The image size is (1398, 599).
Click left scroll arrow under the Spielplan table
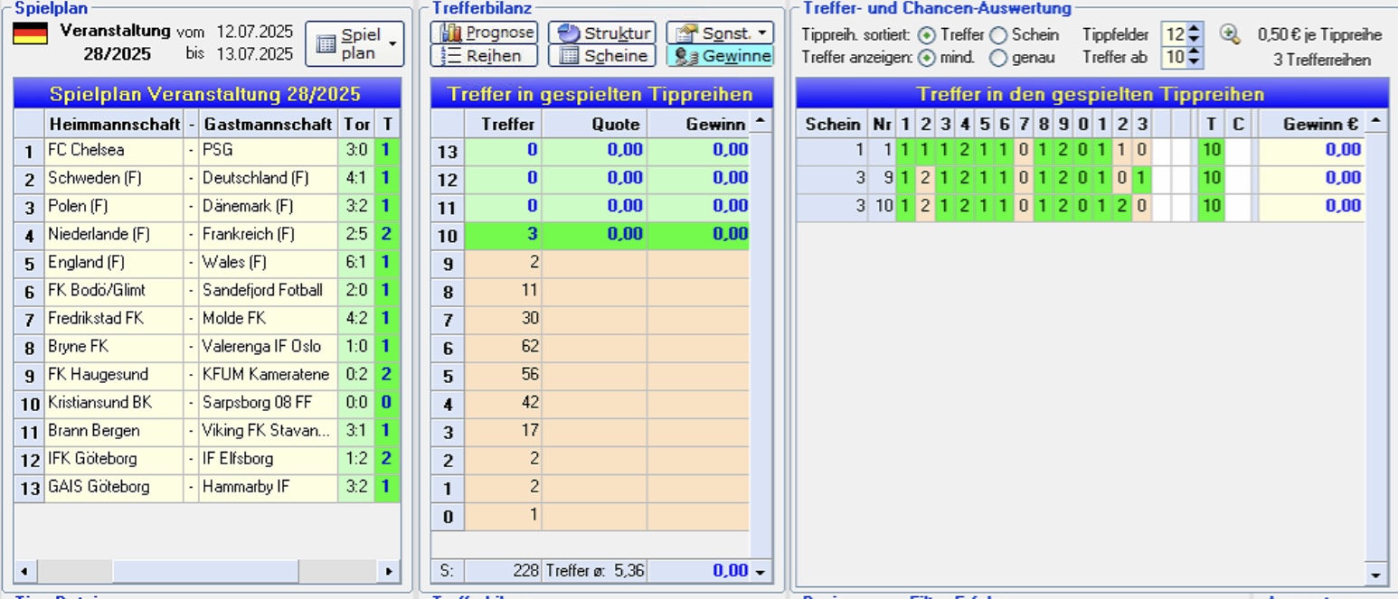coord(25,571)
